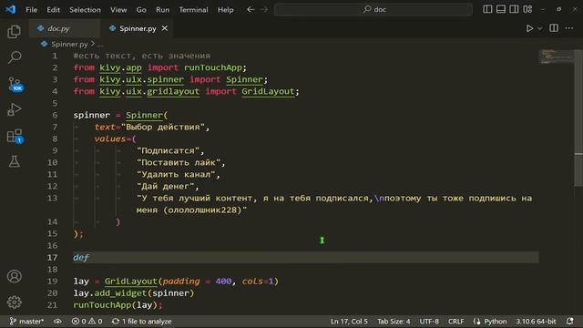This screenshot has width=583, height=328.
Task: Click Spinner.py in the breadcrumb
Action: coord(69,45)
